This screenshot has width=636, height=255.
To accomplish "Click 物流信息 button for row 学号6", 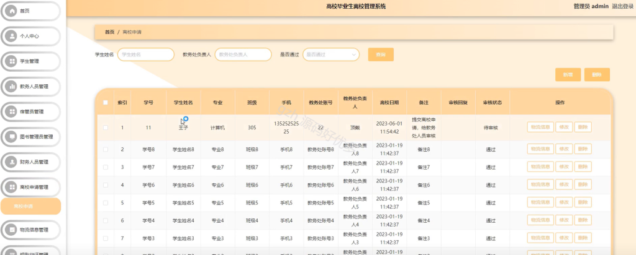I will coord(540,184).
